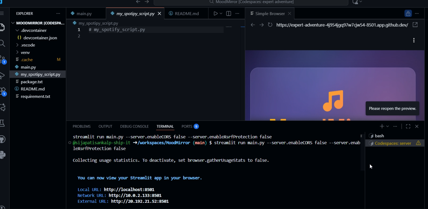Split the editor with split icon
Viewport: 428px width, 209px height.
point(229,14)
